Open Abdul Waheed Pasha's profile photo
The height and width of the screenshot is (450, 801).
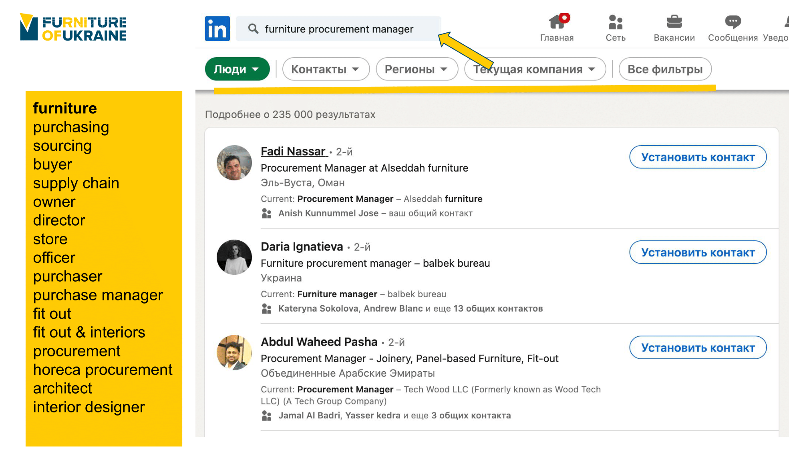234,352
